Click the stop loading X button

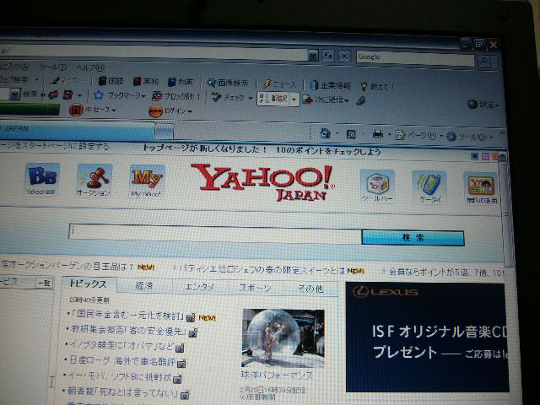point(343,56)
